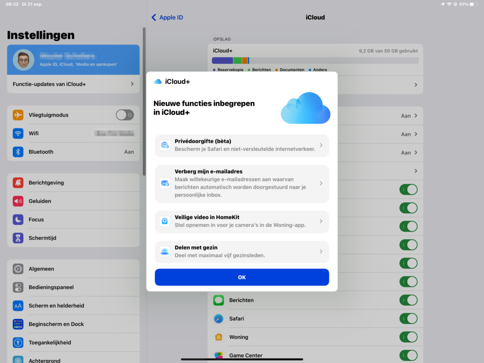Tap the Game Center icon
The image size is (484, 363).
coord(218,355)
